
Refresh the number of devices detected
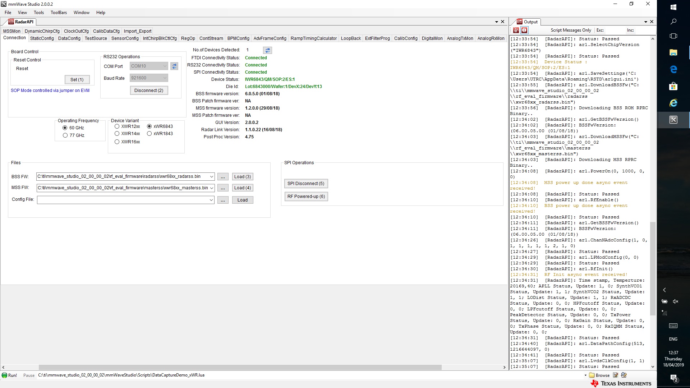[x=267, y=50]
